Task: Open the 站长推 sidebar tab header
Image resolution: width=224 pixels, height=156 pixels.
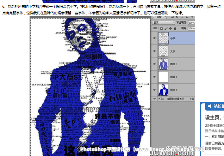Action: [x=214, y=106]
